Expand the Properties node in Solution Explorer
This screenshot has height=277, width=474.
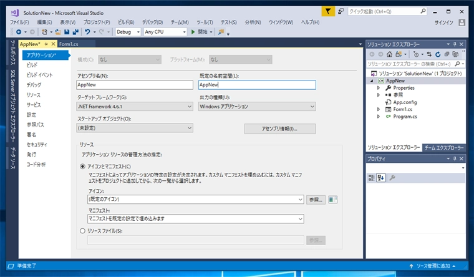379,88
